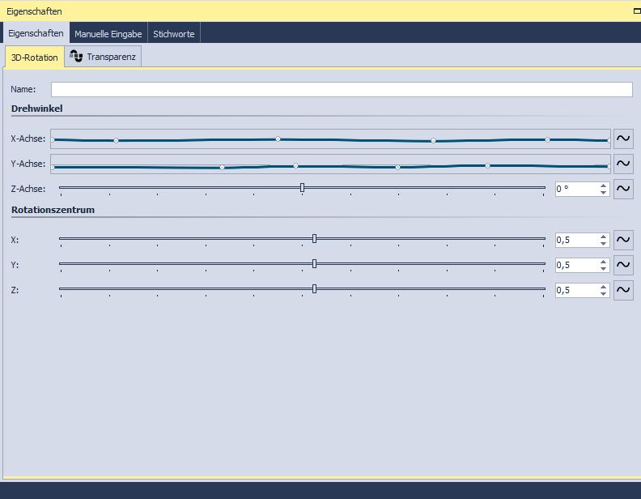Increase Rotationszentrum X value with up arrow
This screenshot has width=641, height=499.
tap(603, 237)
